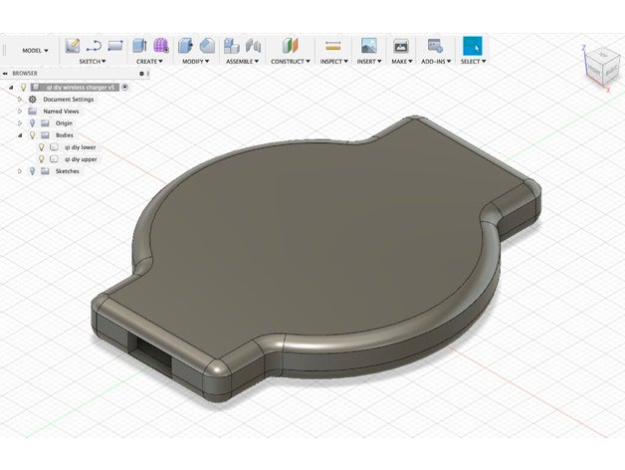
Task: Open the Insert image icon
Action: click(369, 46)
